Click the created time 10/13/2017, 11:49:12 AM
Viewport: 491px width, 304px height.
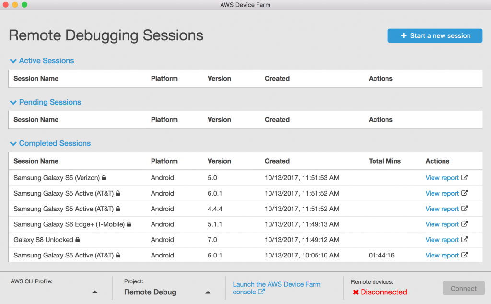302,240
